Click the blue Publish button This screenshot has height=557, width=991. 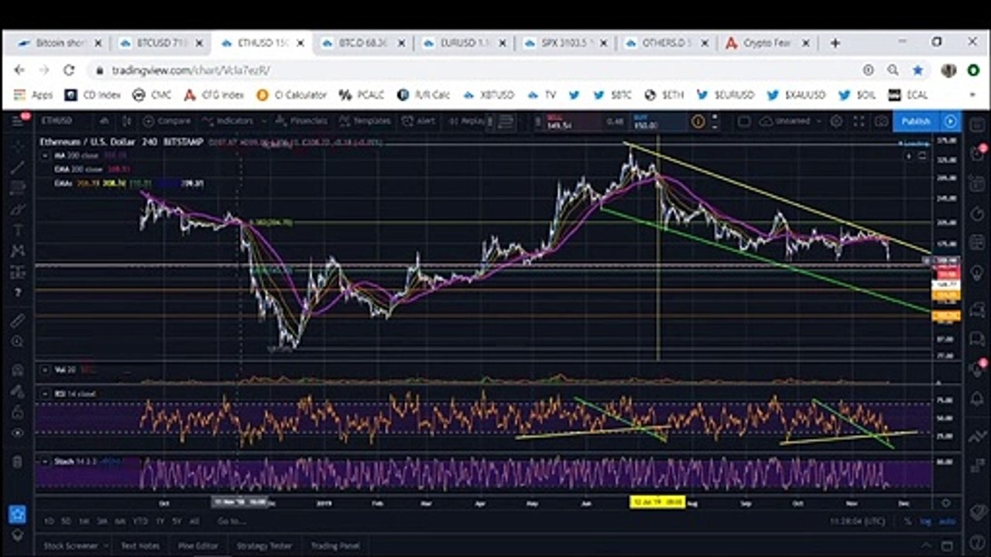pyautogui.click(x=916, y=121)
